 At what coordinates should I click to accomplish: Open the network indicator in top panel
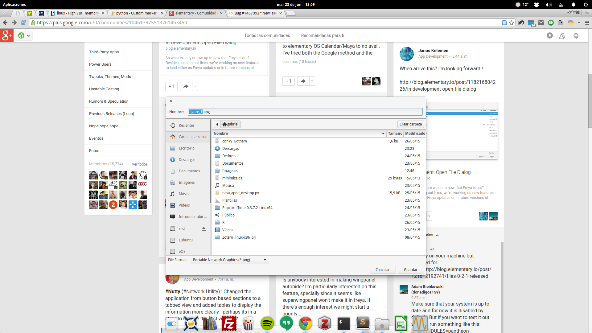(561, 5)
